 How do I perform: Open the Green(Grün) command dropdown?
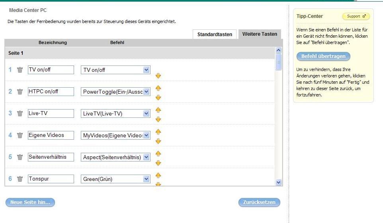click(x=147, y=179)
